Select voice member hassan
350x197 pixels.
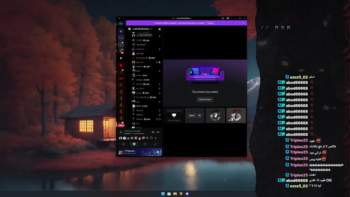point(146,80)
